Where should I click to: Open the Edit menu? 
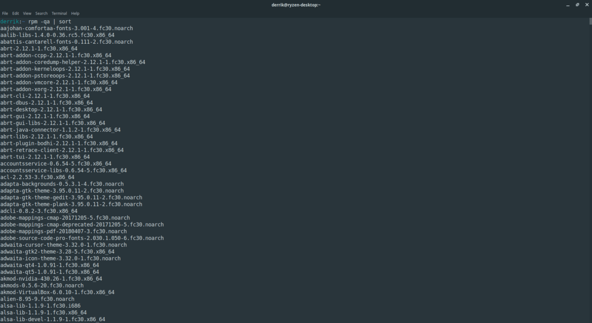coord(16,13)
